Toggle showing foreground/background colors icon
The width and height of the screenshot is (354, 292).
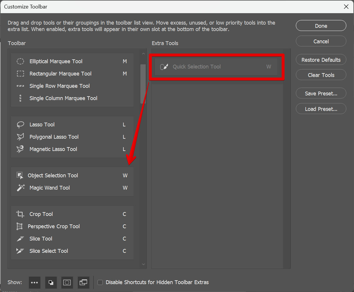click(51, 282)
